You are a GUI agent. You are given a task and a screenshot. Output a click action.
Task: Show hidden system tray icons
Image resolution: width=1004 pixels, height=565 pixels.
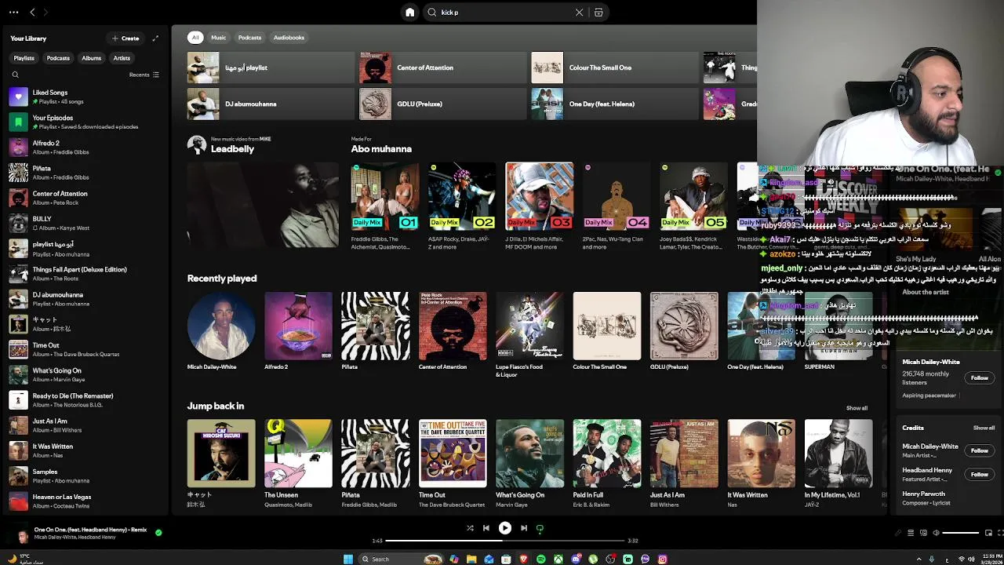pyautogui.click(x=919, y=559)
